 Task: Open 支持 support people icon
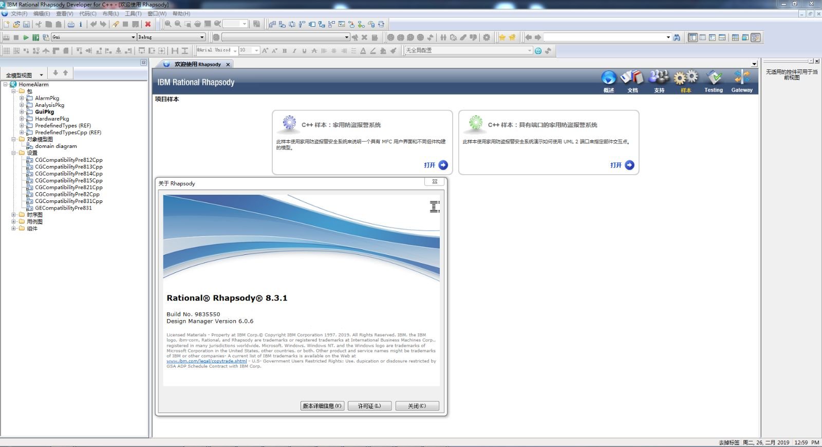(659, 81)
